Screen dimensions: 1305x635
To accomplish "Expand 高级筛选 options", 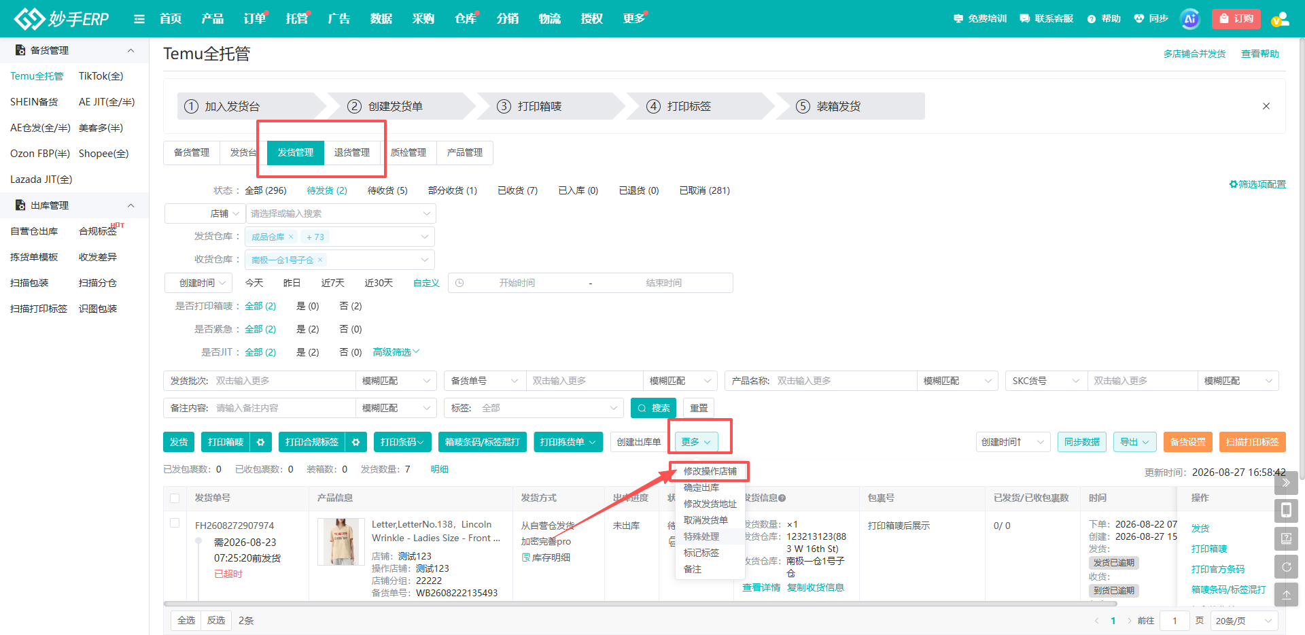I will coord(396,352).
